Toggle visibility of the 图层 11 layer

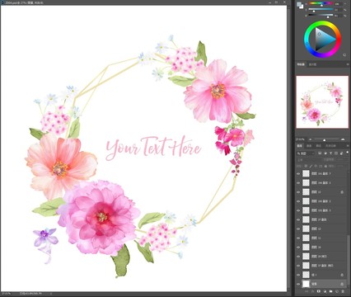coord(298,238)
